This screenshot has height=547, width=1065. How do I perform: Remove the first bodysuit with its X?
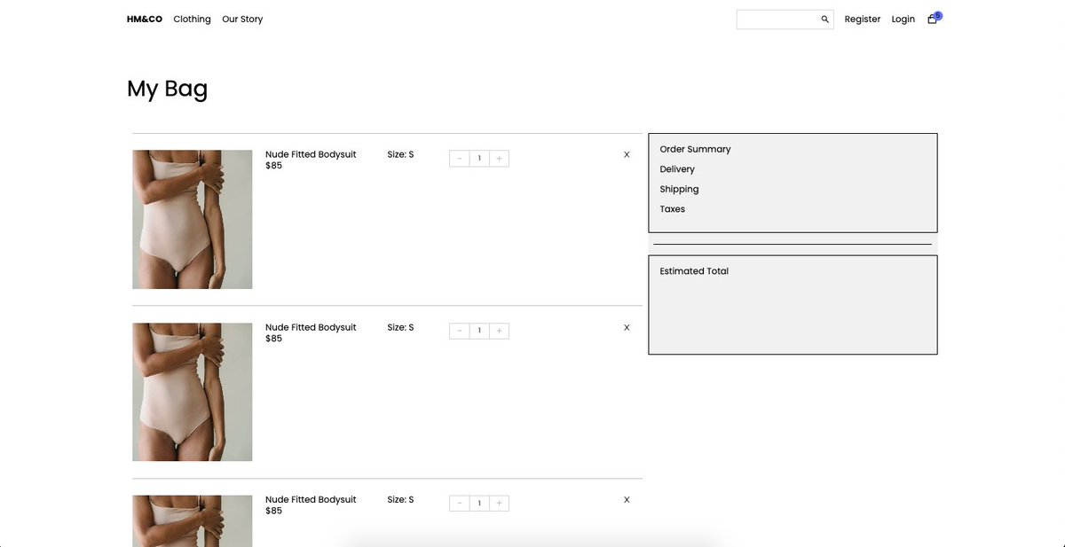pyautogui.click(x=627, y=154)
